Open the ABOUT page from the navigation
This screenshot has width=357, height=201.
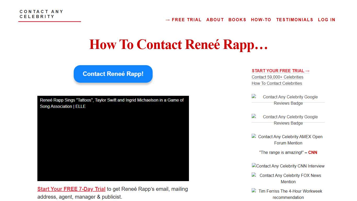click(x=215, y=20)
